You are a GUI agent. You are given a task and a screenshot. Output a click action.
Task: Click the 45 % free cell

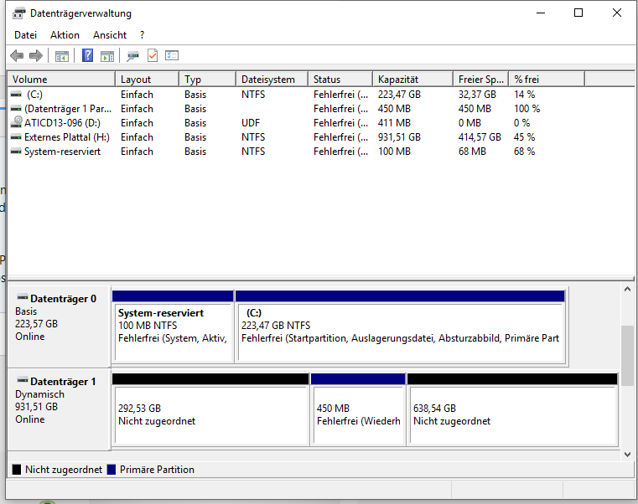click(x=525, y=137)
